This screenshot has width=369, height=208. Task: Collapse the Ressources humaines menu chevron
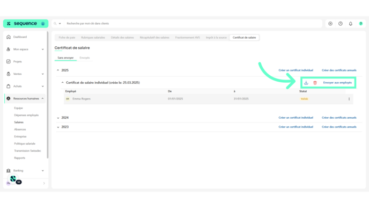(x=42, y=98)
